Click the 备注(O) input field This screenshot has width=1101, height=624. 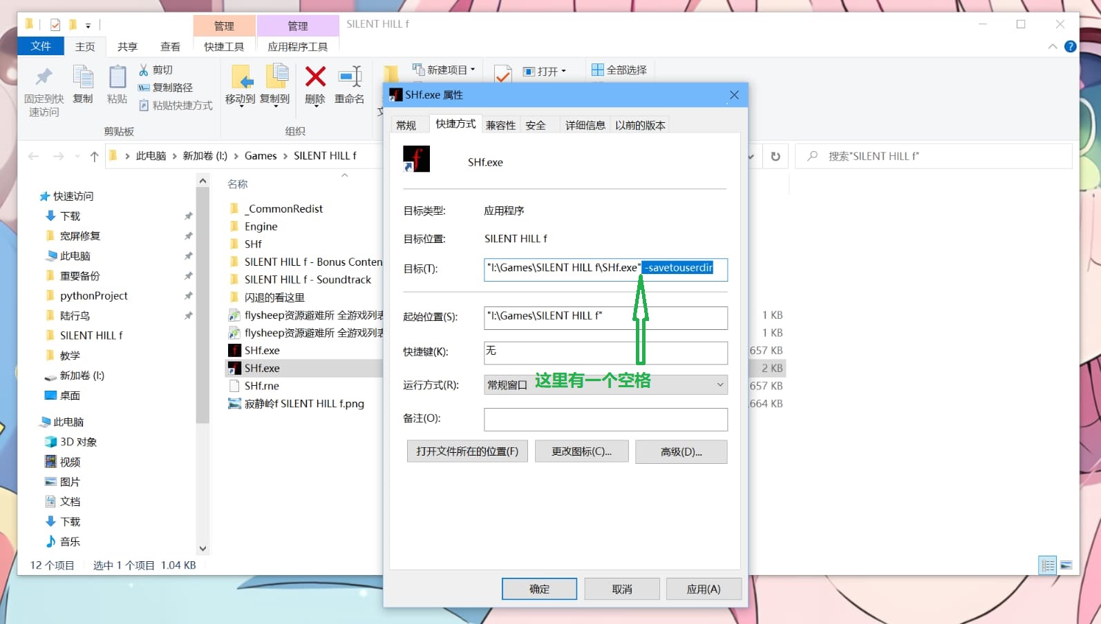(605, 420)
